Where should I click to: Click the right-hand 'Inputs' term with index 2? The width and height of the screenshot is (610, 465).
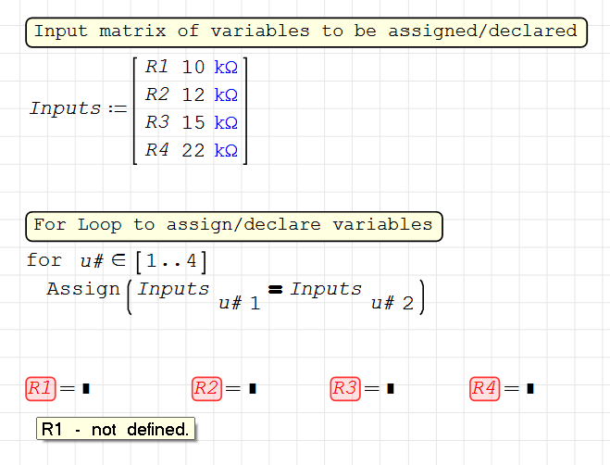click(326, 289)
